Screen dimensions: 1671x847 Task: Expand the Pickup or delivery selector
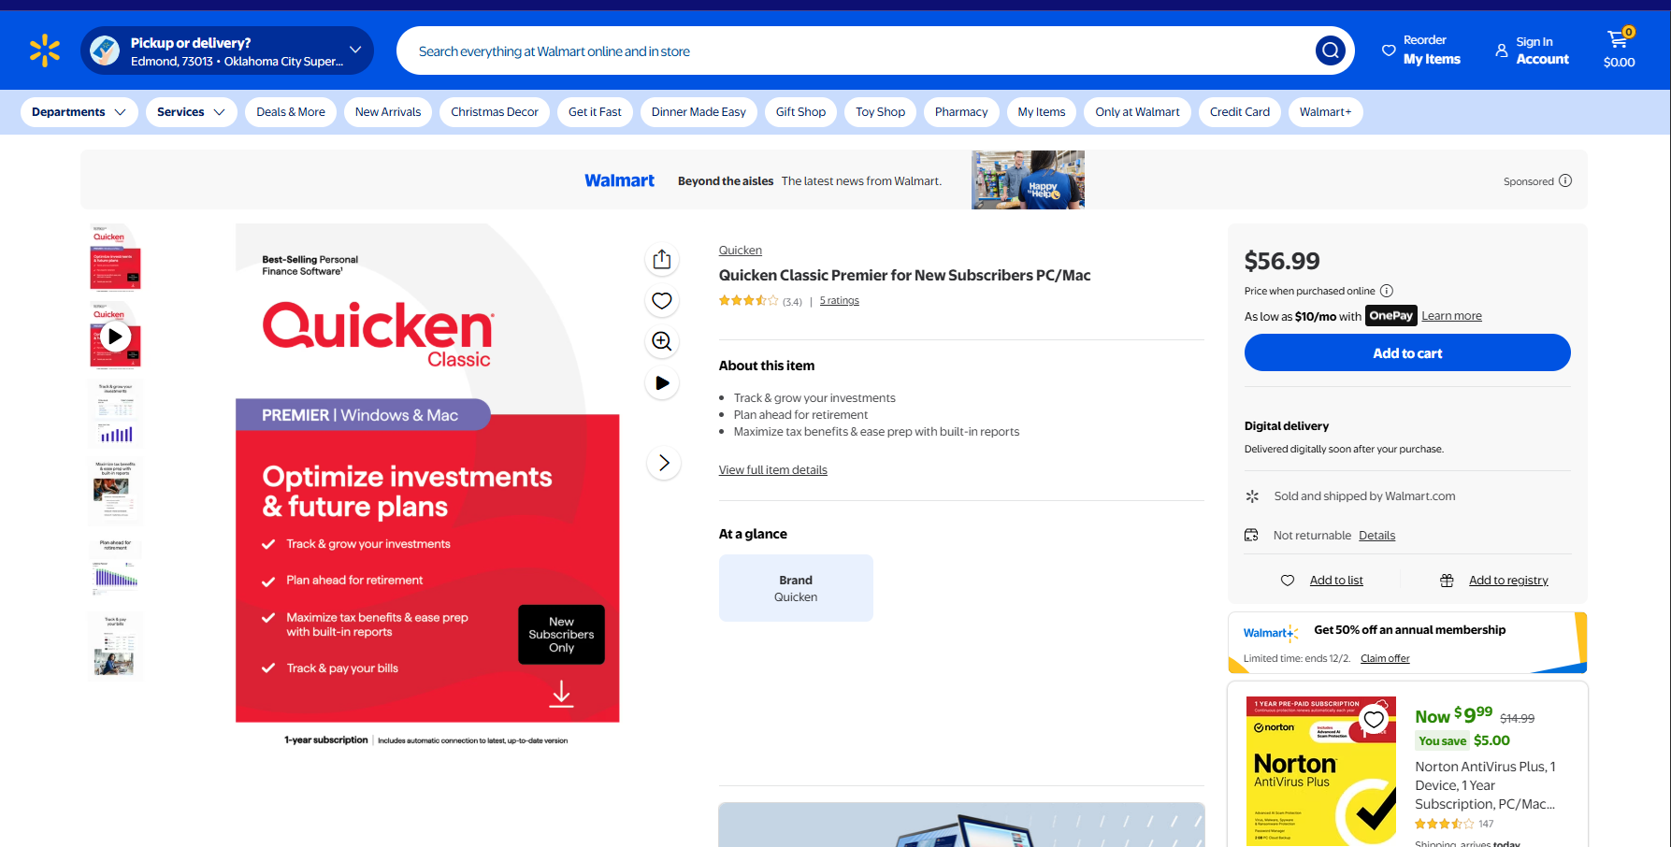tap(227, 50)
